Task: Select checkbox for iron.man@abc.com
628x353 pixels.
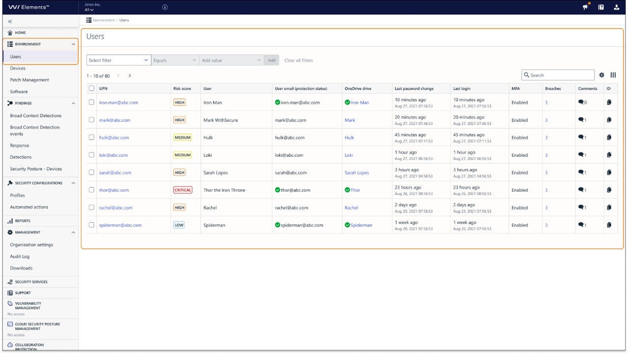Action: [x=91, y=102]
